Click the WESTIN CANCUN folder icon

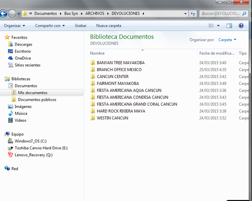[x=93, y=118]
